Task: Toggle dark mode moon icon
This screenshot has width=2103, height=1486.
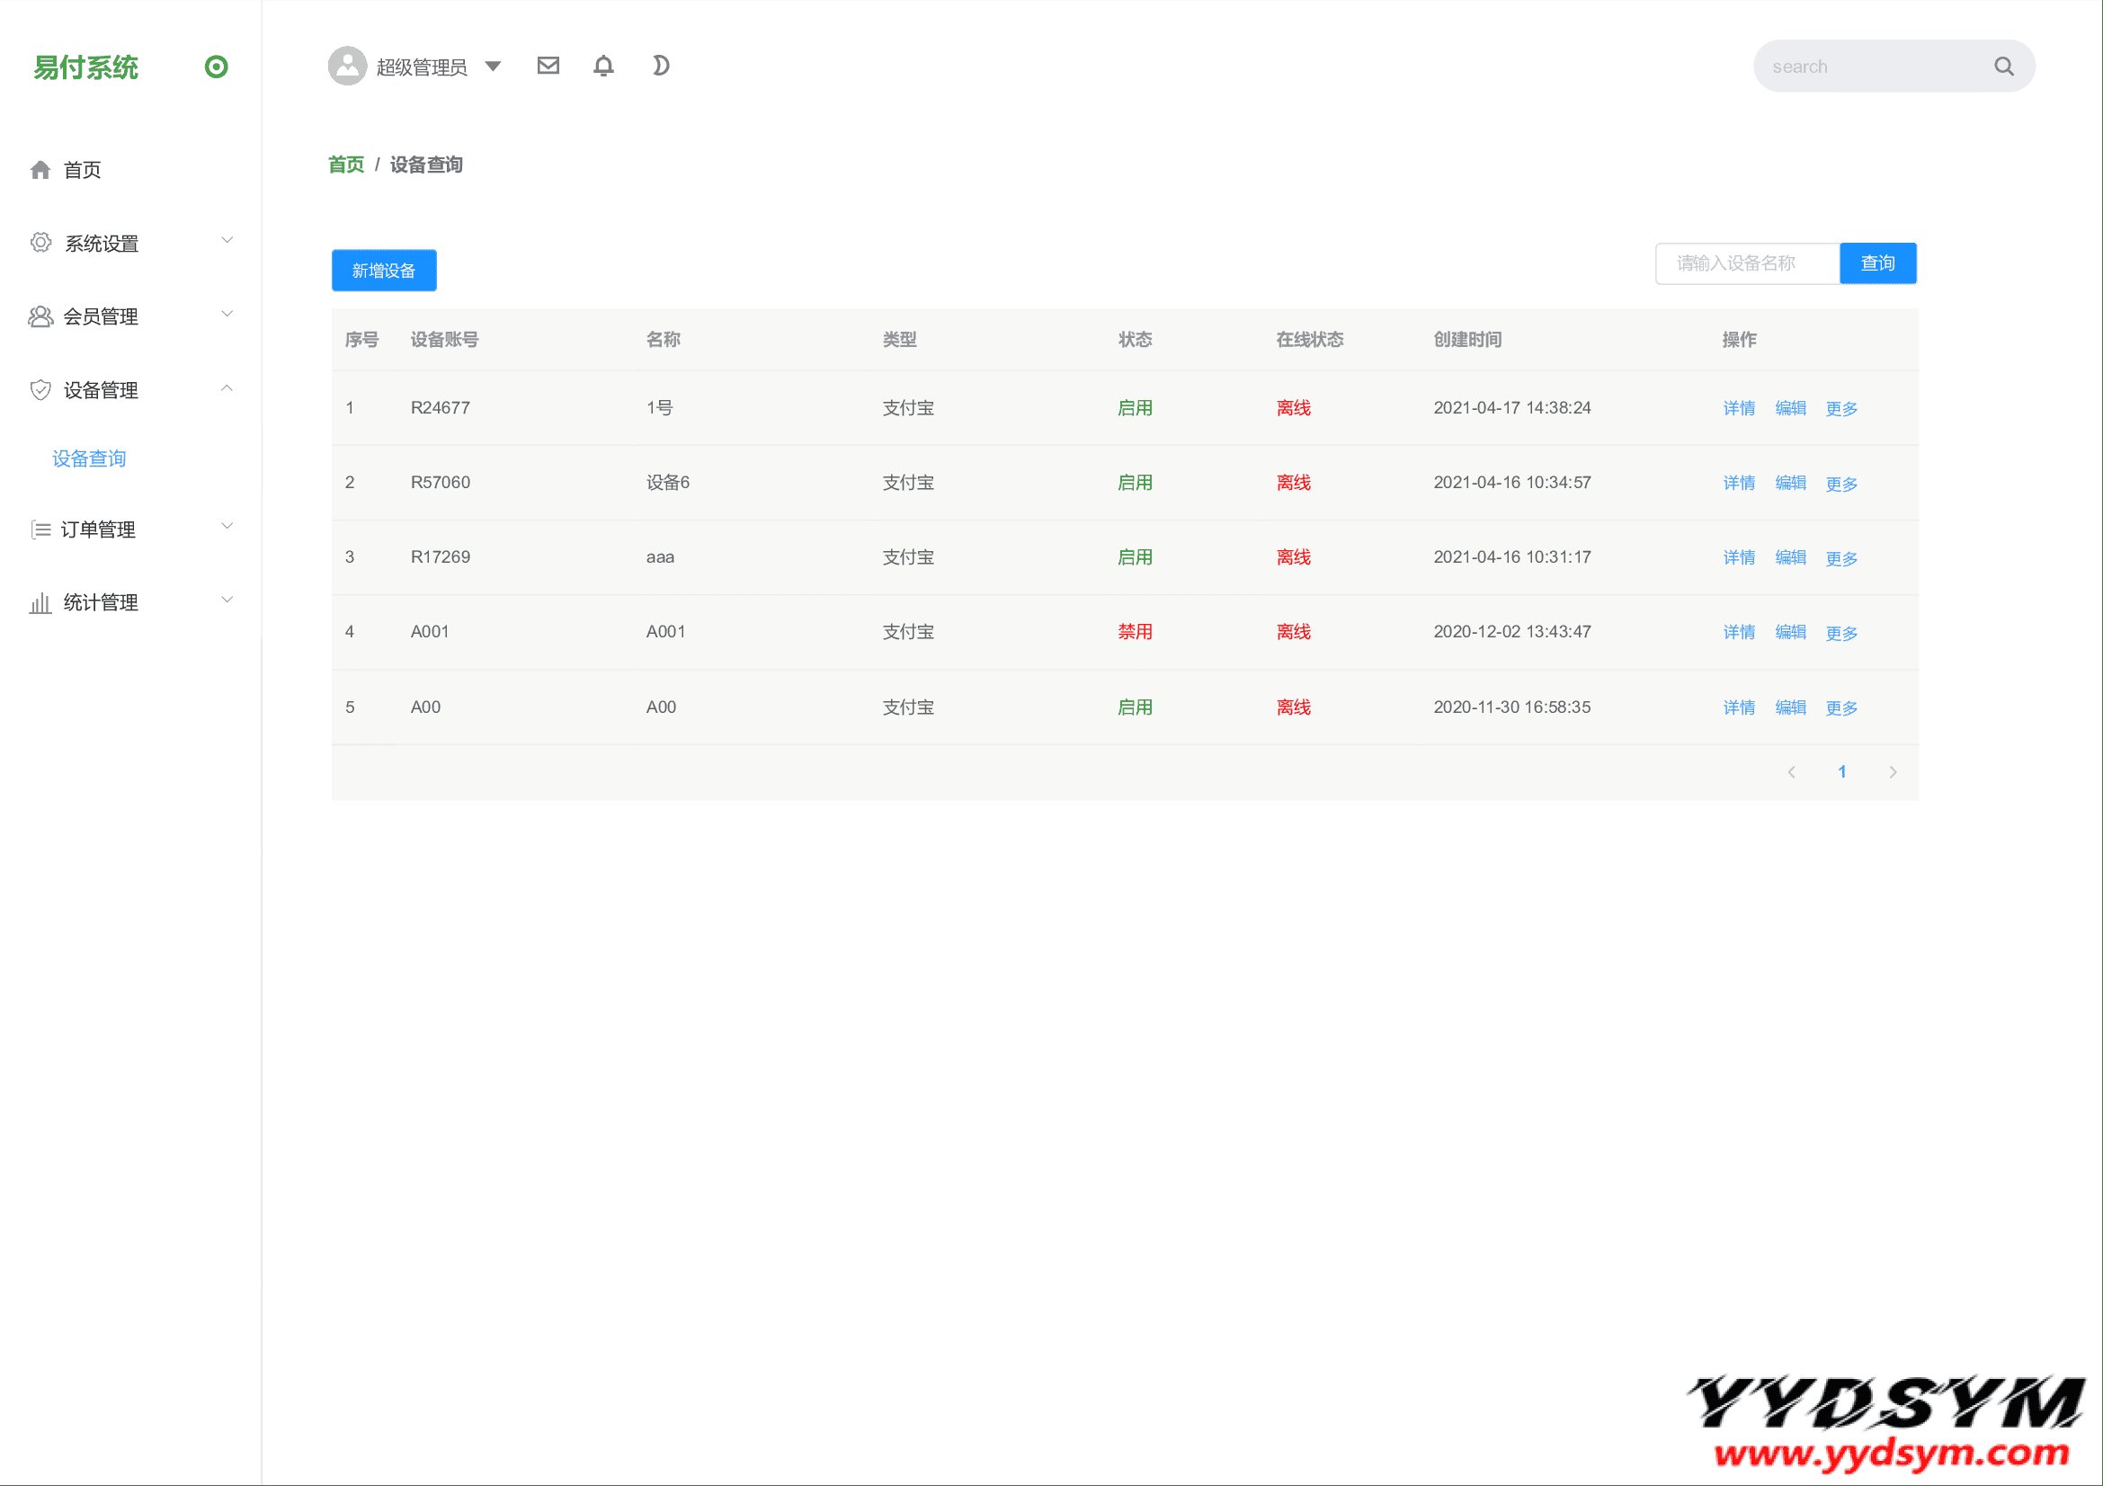Action: (661, 65)
